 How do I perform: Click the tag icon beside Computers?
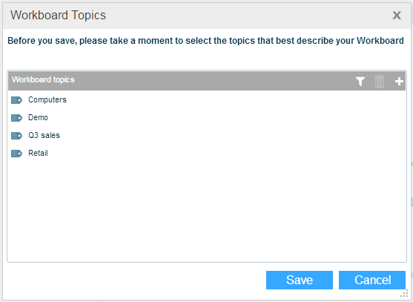[16, 100]
